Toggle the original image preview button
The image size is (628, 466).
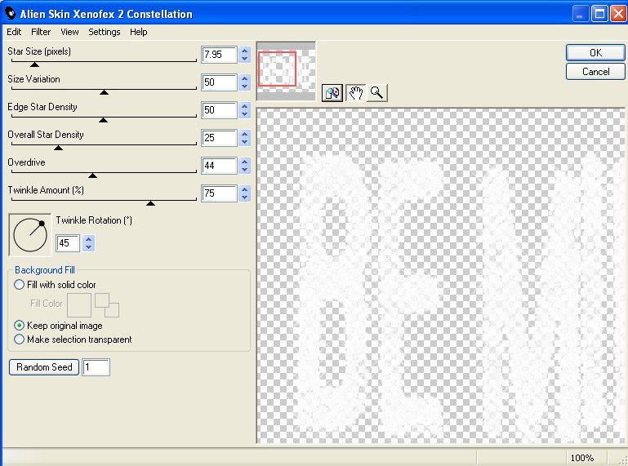[x=332, y=93]
